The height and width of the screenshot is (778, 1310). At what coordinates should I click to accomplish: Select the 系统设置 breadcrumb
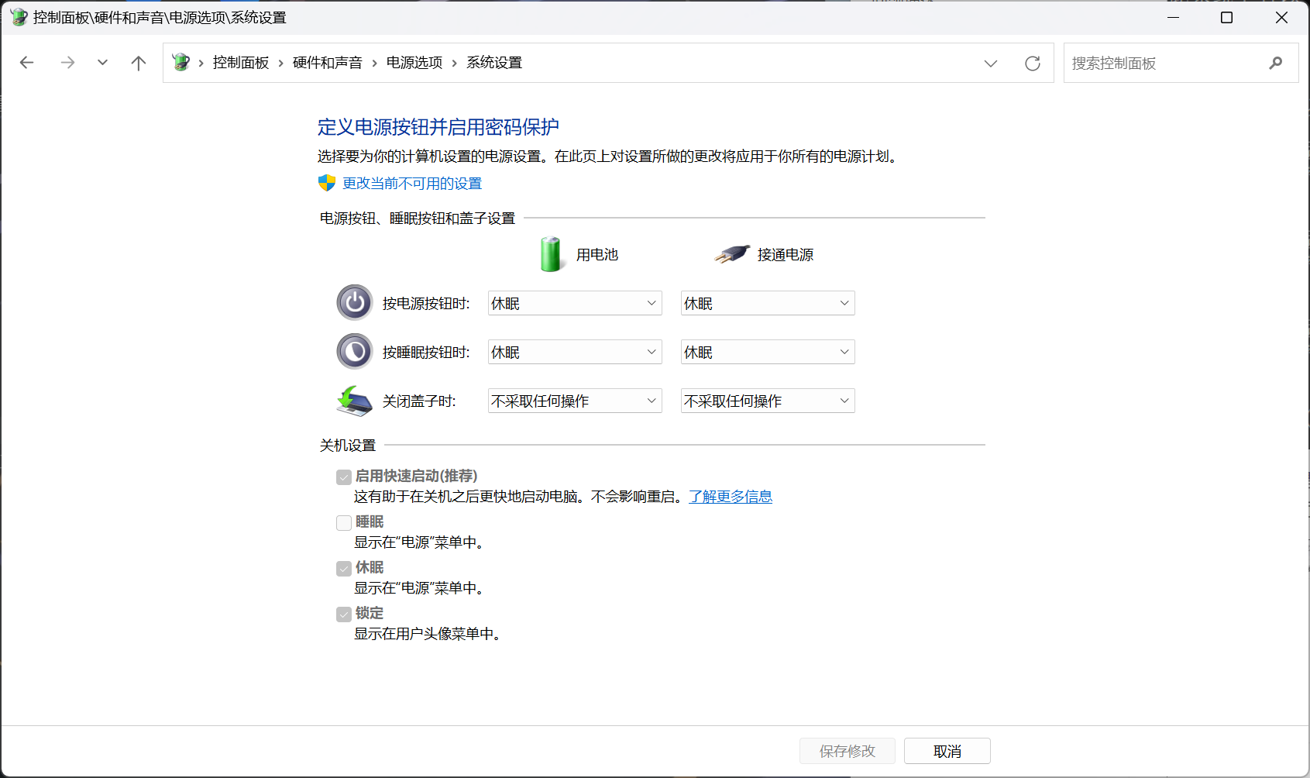pyautogui.click(x=494, y=63)
